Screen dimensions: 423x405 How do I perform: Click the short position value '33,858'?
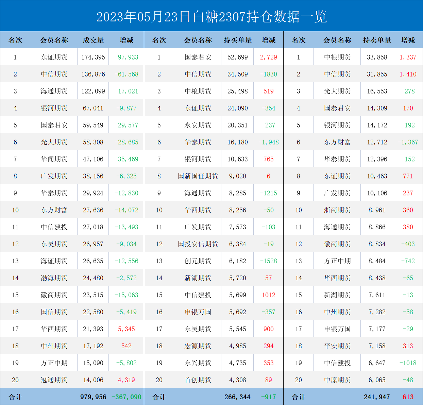(x=377, y=57)
